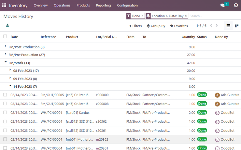Switch to list view icon

[228, 26]
